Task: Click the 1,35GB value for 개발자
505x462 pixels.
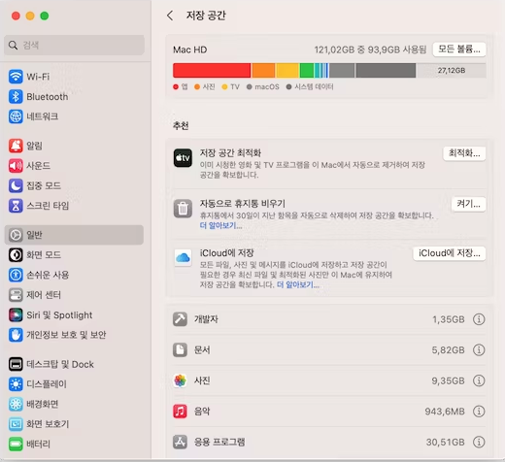Action: click(x=449, y=319)
